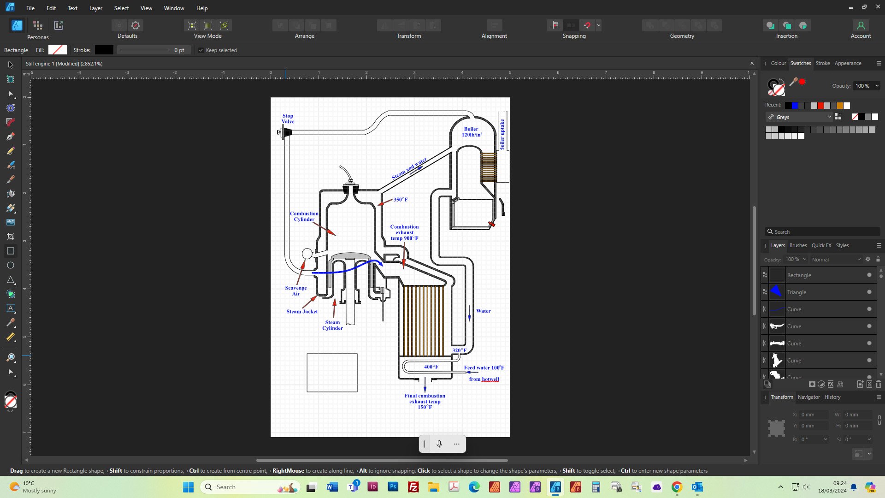Pick the orange recent colour swatch

(840, 106)
